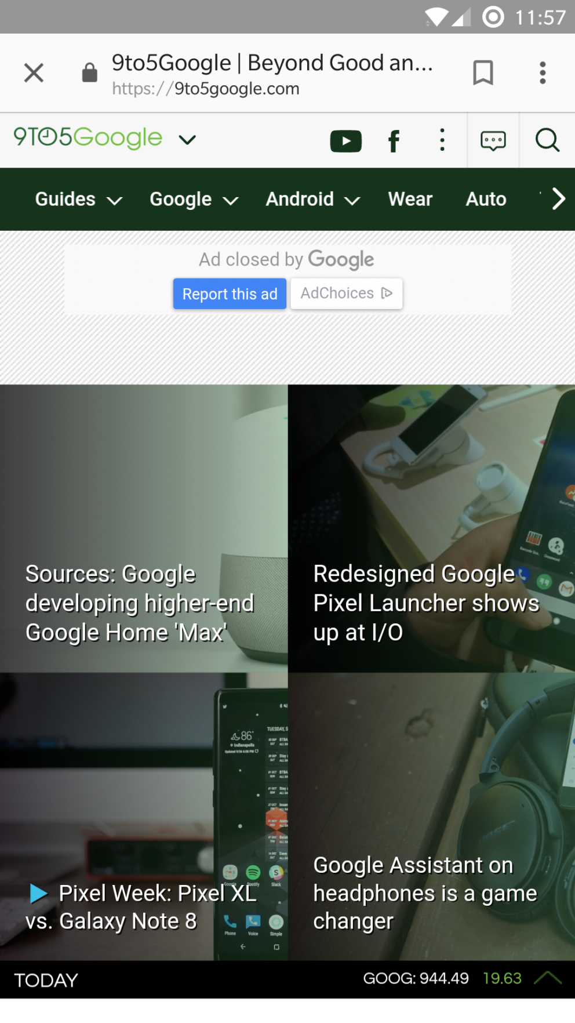Tap the secure connection lock icon

(x=90, y=72)
